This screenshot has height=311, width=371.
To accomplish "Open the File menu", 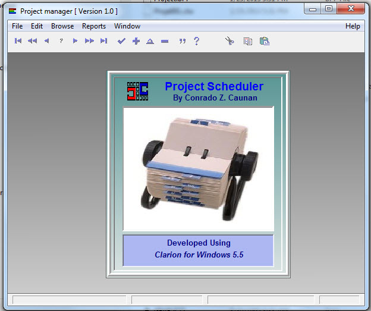I will [17, 26].
